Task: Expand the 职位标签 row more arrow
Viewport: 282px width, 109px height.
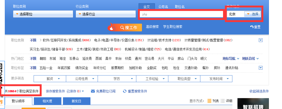Action: pyautogui.click(x=261, y=68)
